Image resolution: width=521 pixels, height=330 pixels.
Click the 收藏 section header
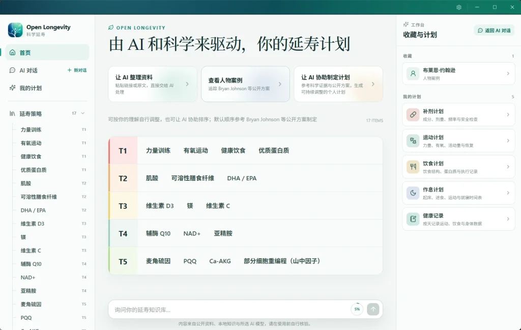click(x=408, y=56)
